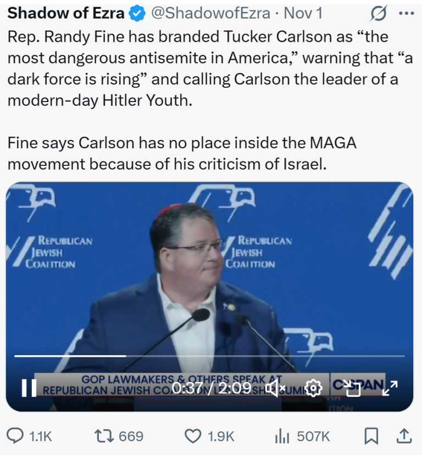The image size is (422, 455).
Task: Open the @ShadowofEzra handle link
Action: pyautogui.click(x=210, y=13)
